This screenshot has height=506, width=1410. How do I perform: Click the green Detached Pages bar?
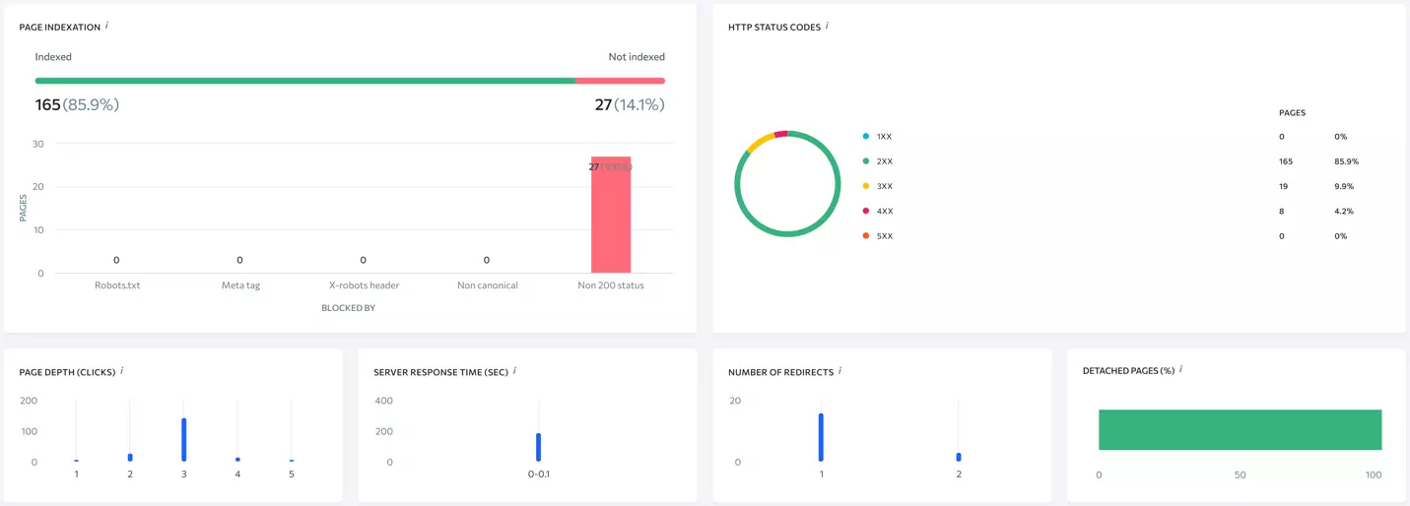click(1240, 429)
